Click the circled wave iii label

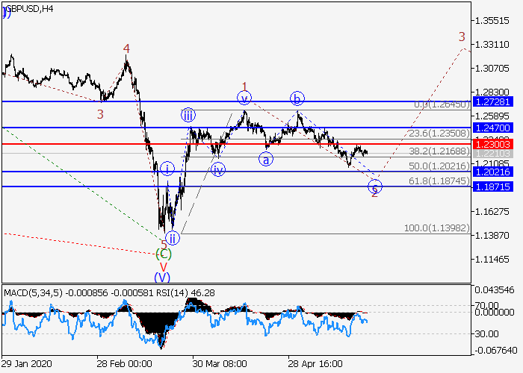click(188, 115)
